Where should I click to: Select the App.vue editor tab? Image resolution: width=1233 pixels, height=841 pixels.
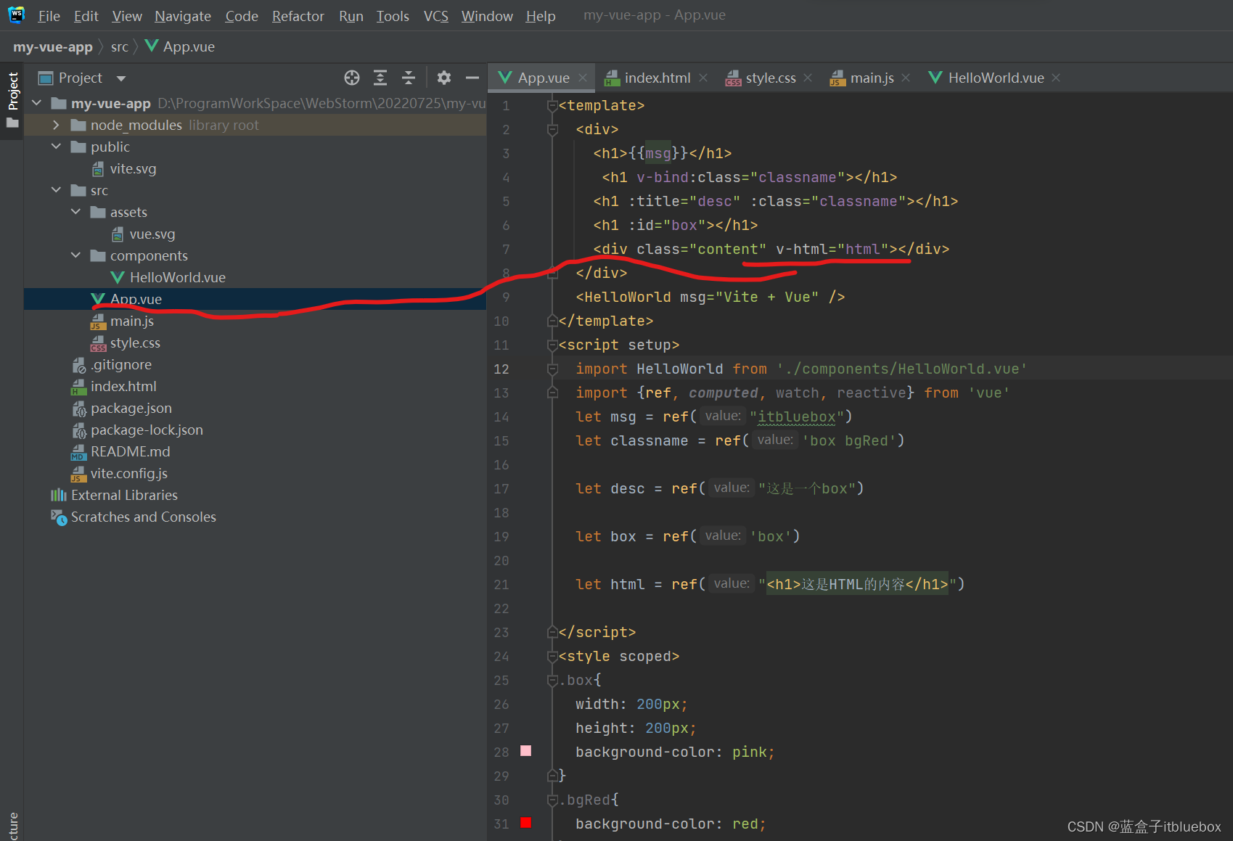[543, 78]
